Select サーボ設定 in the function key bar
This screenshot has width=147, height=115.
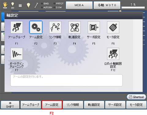pos(115,105)
